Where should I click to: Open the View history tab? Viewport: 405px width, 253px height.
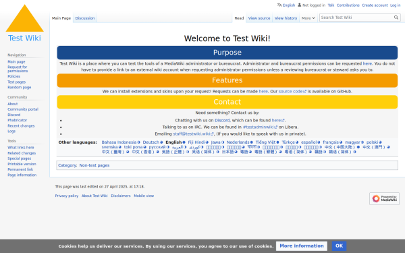click(x=286, y=18)
